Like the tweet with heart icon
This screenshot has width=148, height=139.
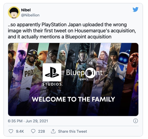(11, 131)
